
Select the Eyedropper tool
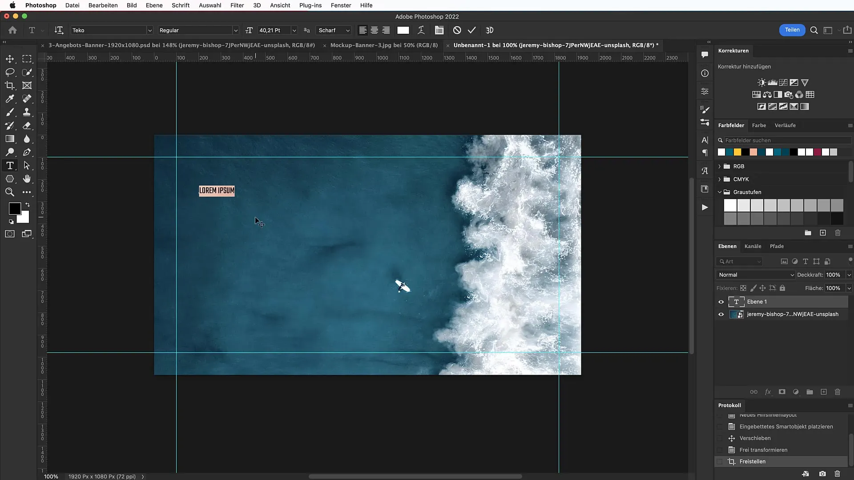click(x=10, y=99)
